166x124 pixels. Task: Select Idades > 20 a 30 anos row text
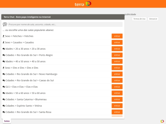(x=26, y=49)
